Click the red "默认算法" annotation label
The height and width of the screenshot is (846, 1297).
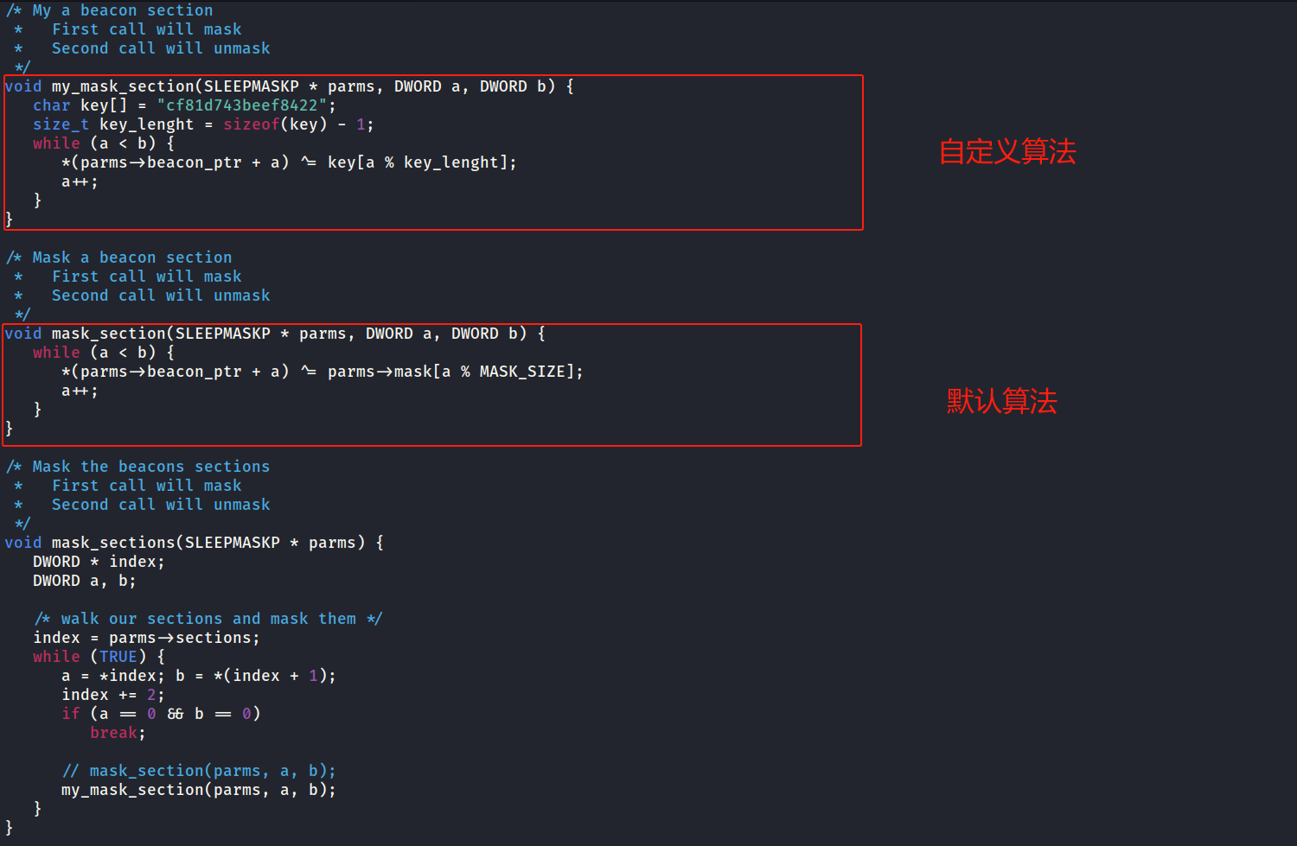(1001, 401)
